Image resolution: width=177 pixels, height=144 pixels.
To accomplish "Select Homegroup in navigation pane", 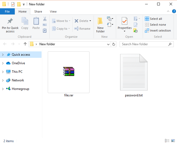I will coord(20,89).
